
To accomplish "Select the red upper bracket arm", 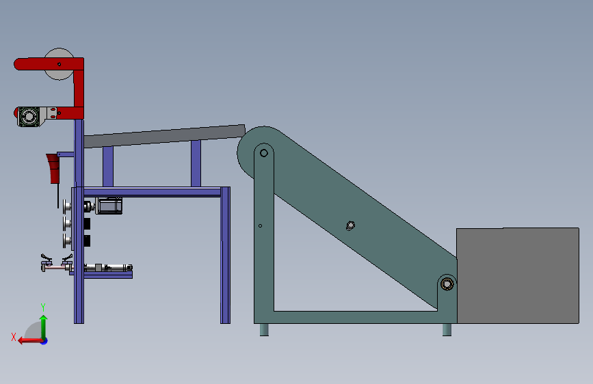I will coord(49,64).
